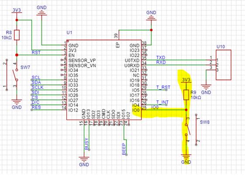The width and height of the screenshot is (245, 176).
Task: Click the BEEP net label
Action: [124, 149]
